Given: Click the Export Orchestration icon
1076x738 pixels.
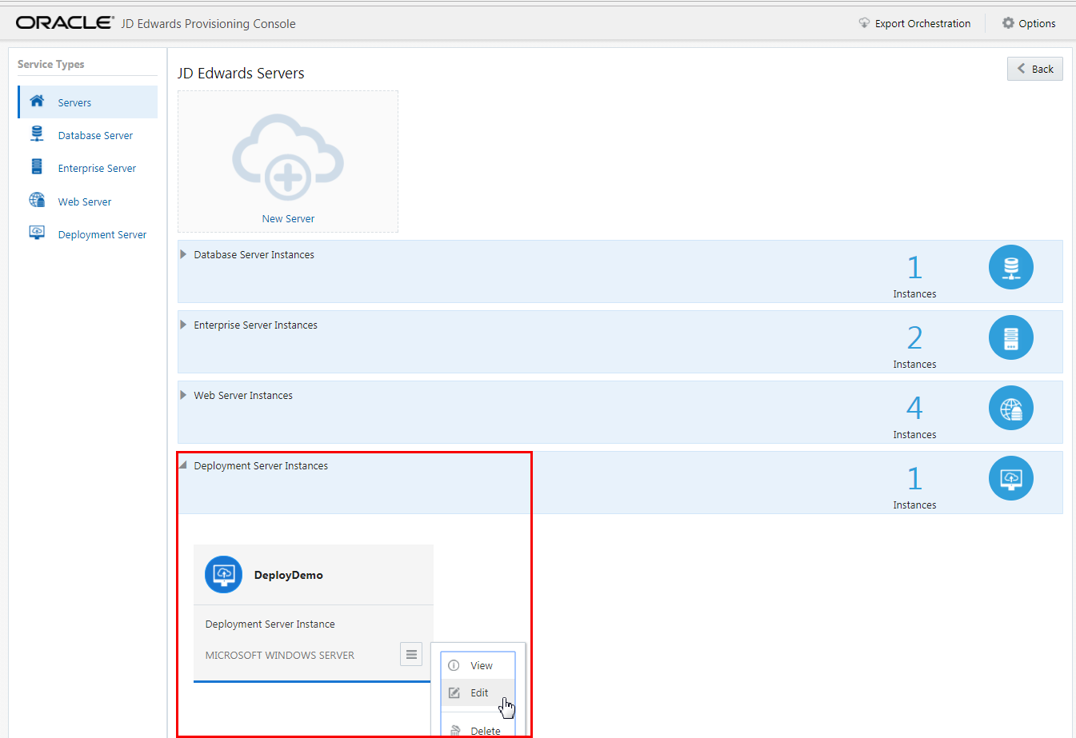Looking at the screenshot, I should pos(865,23).
